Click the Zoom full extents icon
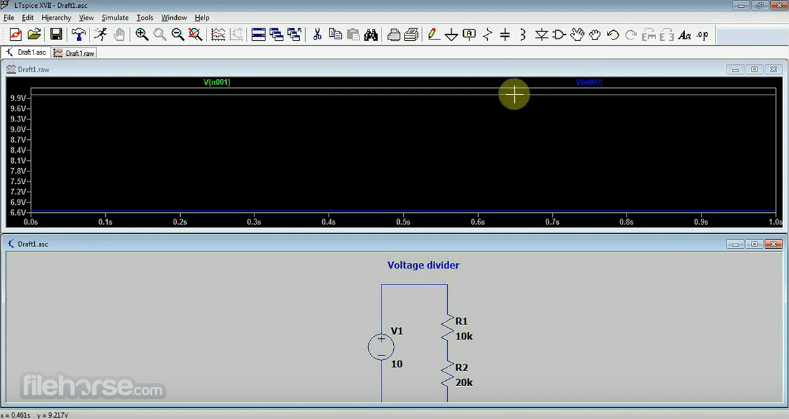Image resolution: width=789 pixels, height=419 pixels. click(x=195, y=35)
